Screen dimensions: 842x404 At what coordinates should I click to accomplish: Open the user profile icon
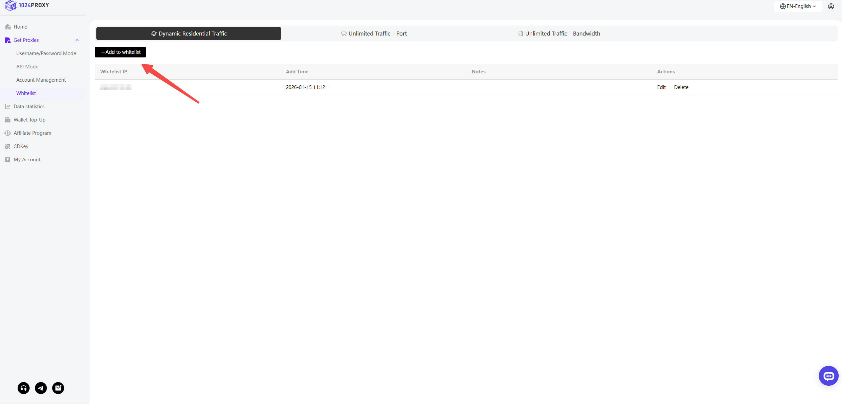pyautogui.click(x=831, y=6)
